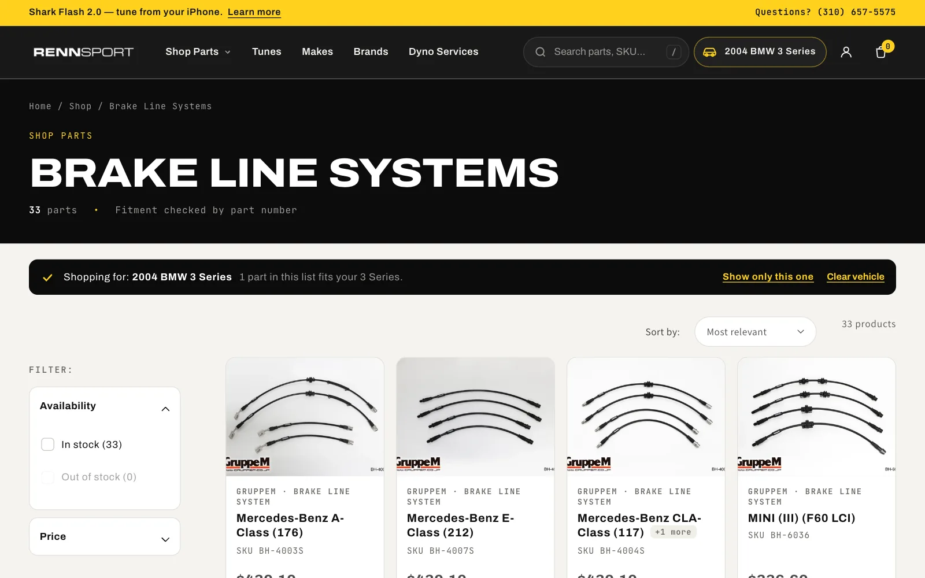This screenshot has height=578, width=925.
Task: Go to Home in breadcrumb
Action: 40,106
